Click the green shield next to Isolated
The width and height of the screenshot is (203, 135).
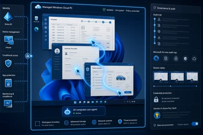pos(104,10)
